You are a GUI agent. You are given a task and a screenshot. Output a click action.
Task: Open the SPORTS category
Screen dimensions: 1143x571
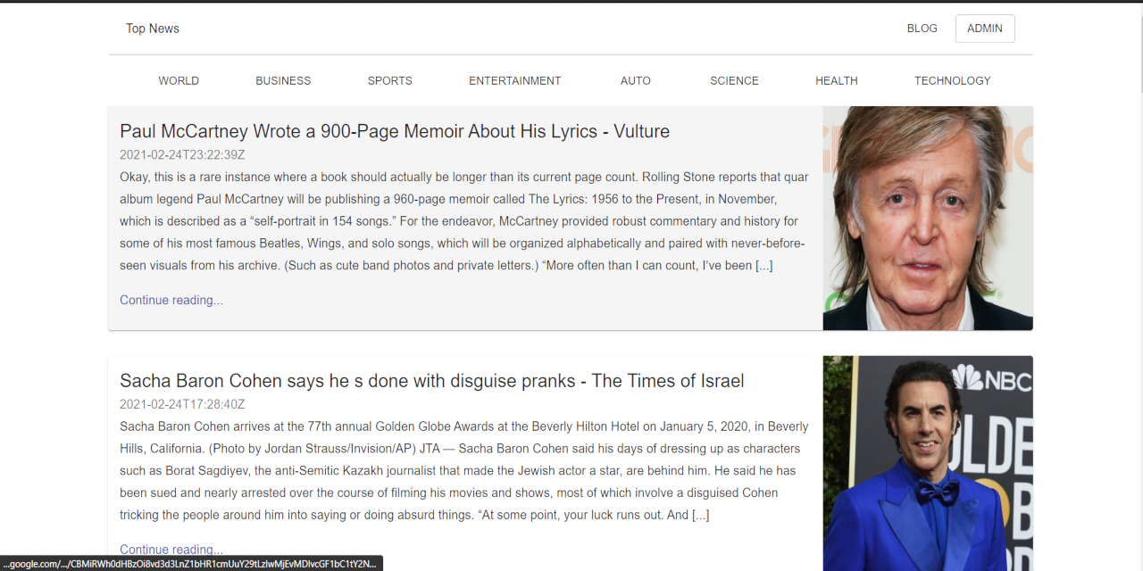click(390, 80)
